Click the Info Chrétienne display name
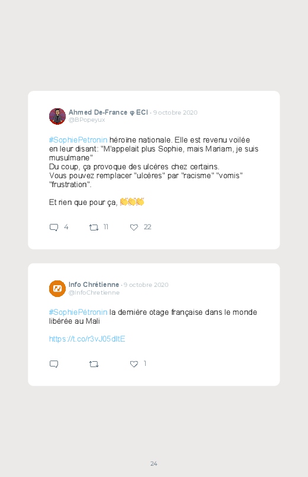This screenshot has width=308, height=477. pyautogui.click(x=94, y=285)
